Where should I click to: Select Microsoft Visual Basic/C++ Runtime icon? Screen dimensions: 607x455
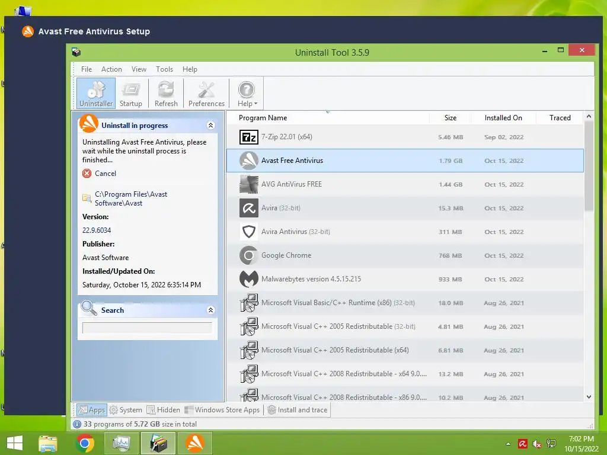tap(248, 303)
